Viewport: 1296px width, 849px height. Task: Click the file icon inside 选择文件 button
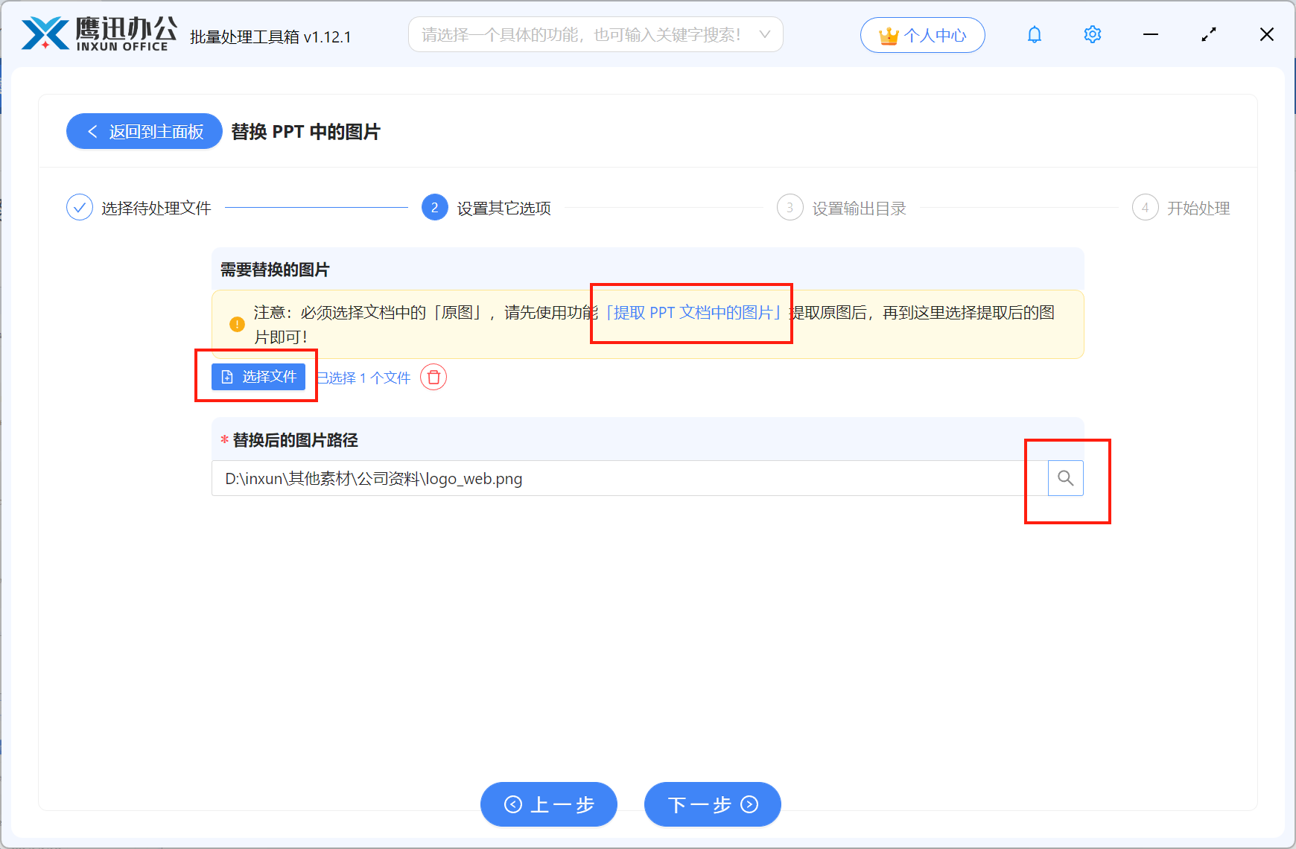tap(227, 377)
